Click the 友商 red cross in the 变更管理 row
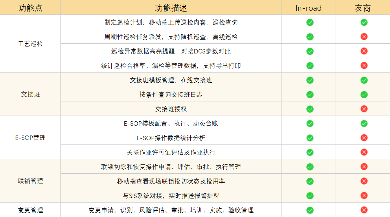Image resolution: width=390 pixels, height=217 pixels. coord(364,210)
